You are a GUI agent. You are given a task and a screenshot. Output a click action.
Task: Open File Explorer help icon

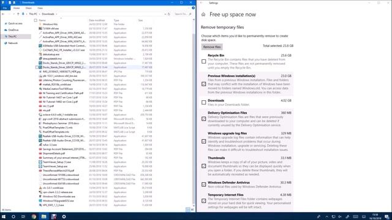194,8
